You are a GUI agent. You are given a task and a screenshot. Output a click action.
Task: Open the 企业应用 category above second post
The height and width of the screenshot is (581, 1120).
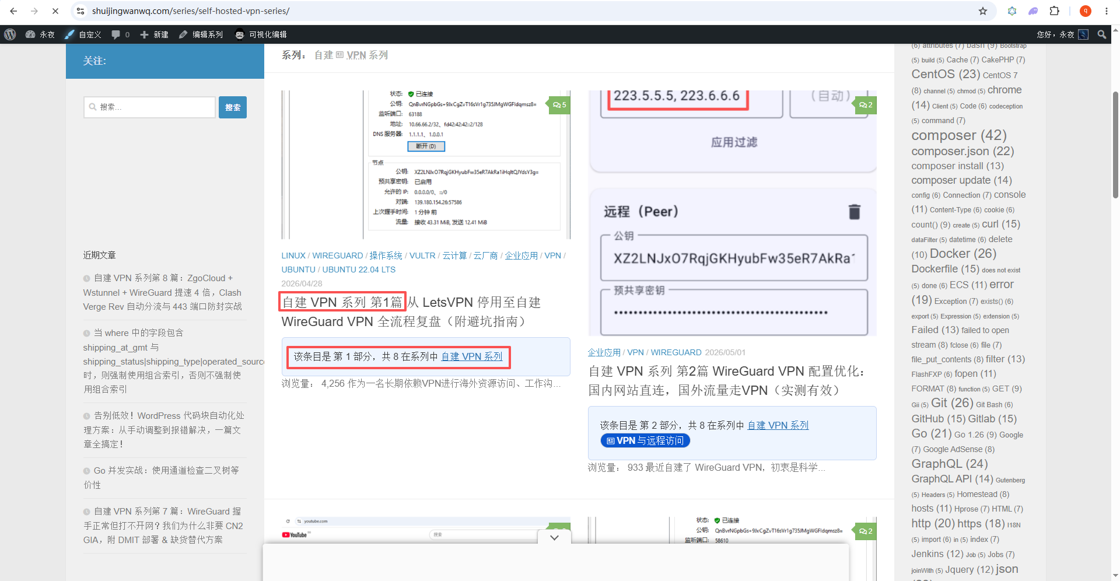604,352
